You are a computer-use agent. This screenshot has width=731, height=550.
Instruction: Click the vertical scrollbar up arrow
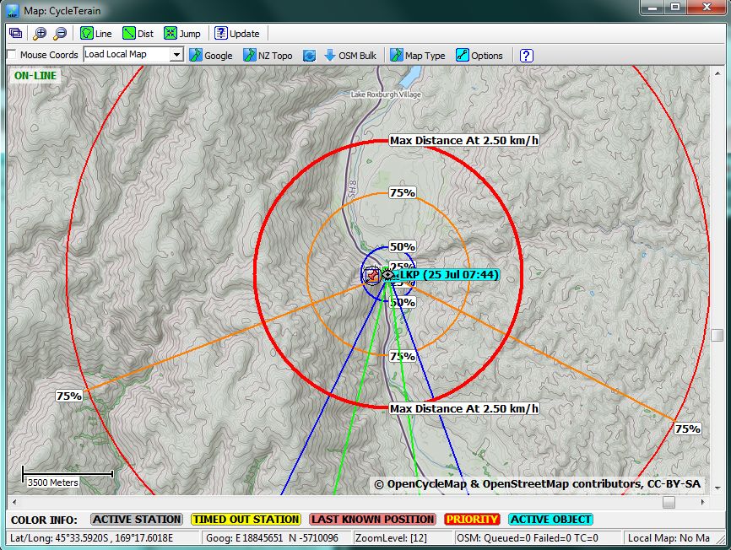pos(717,73)
